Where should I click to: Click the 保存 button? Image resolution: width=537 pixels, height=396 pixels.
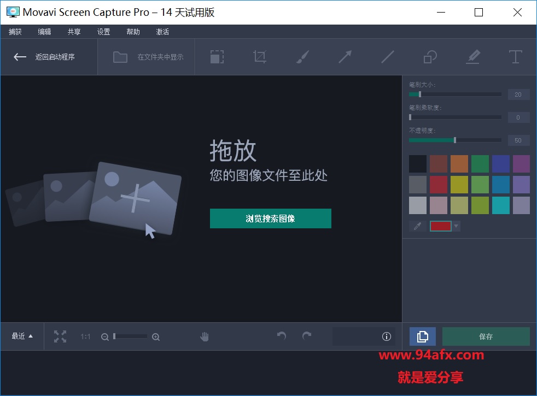pos(486,336)
